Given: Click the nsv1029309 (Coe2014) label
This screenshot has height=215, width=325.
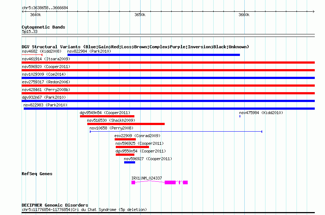Looking at the screenshot, I should coord(44,74).
